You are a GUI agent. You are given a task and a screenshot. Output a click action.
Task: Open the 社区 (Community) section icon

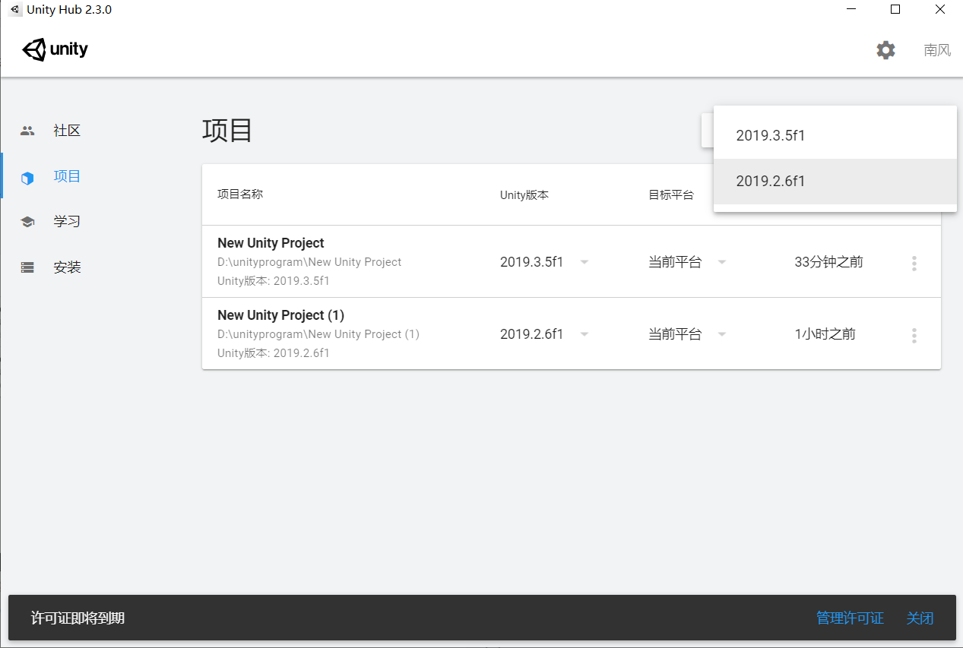tap(27, 130)
